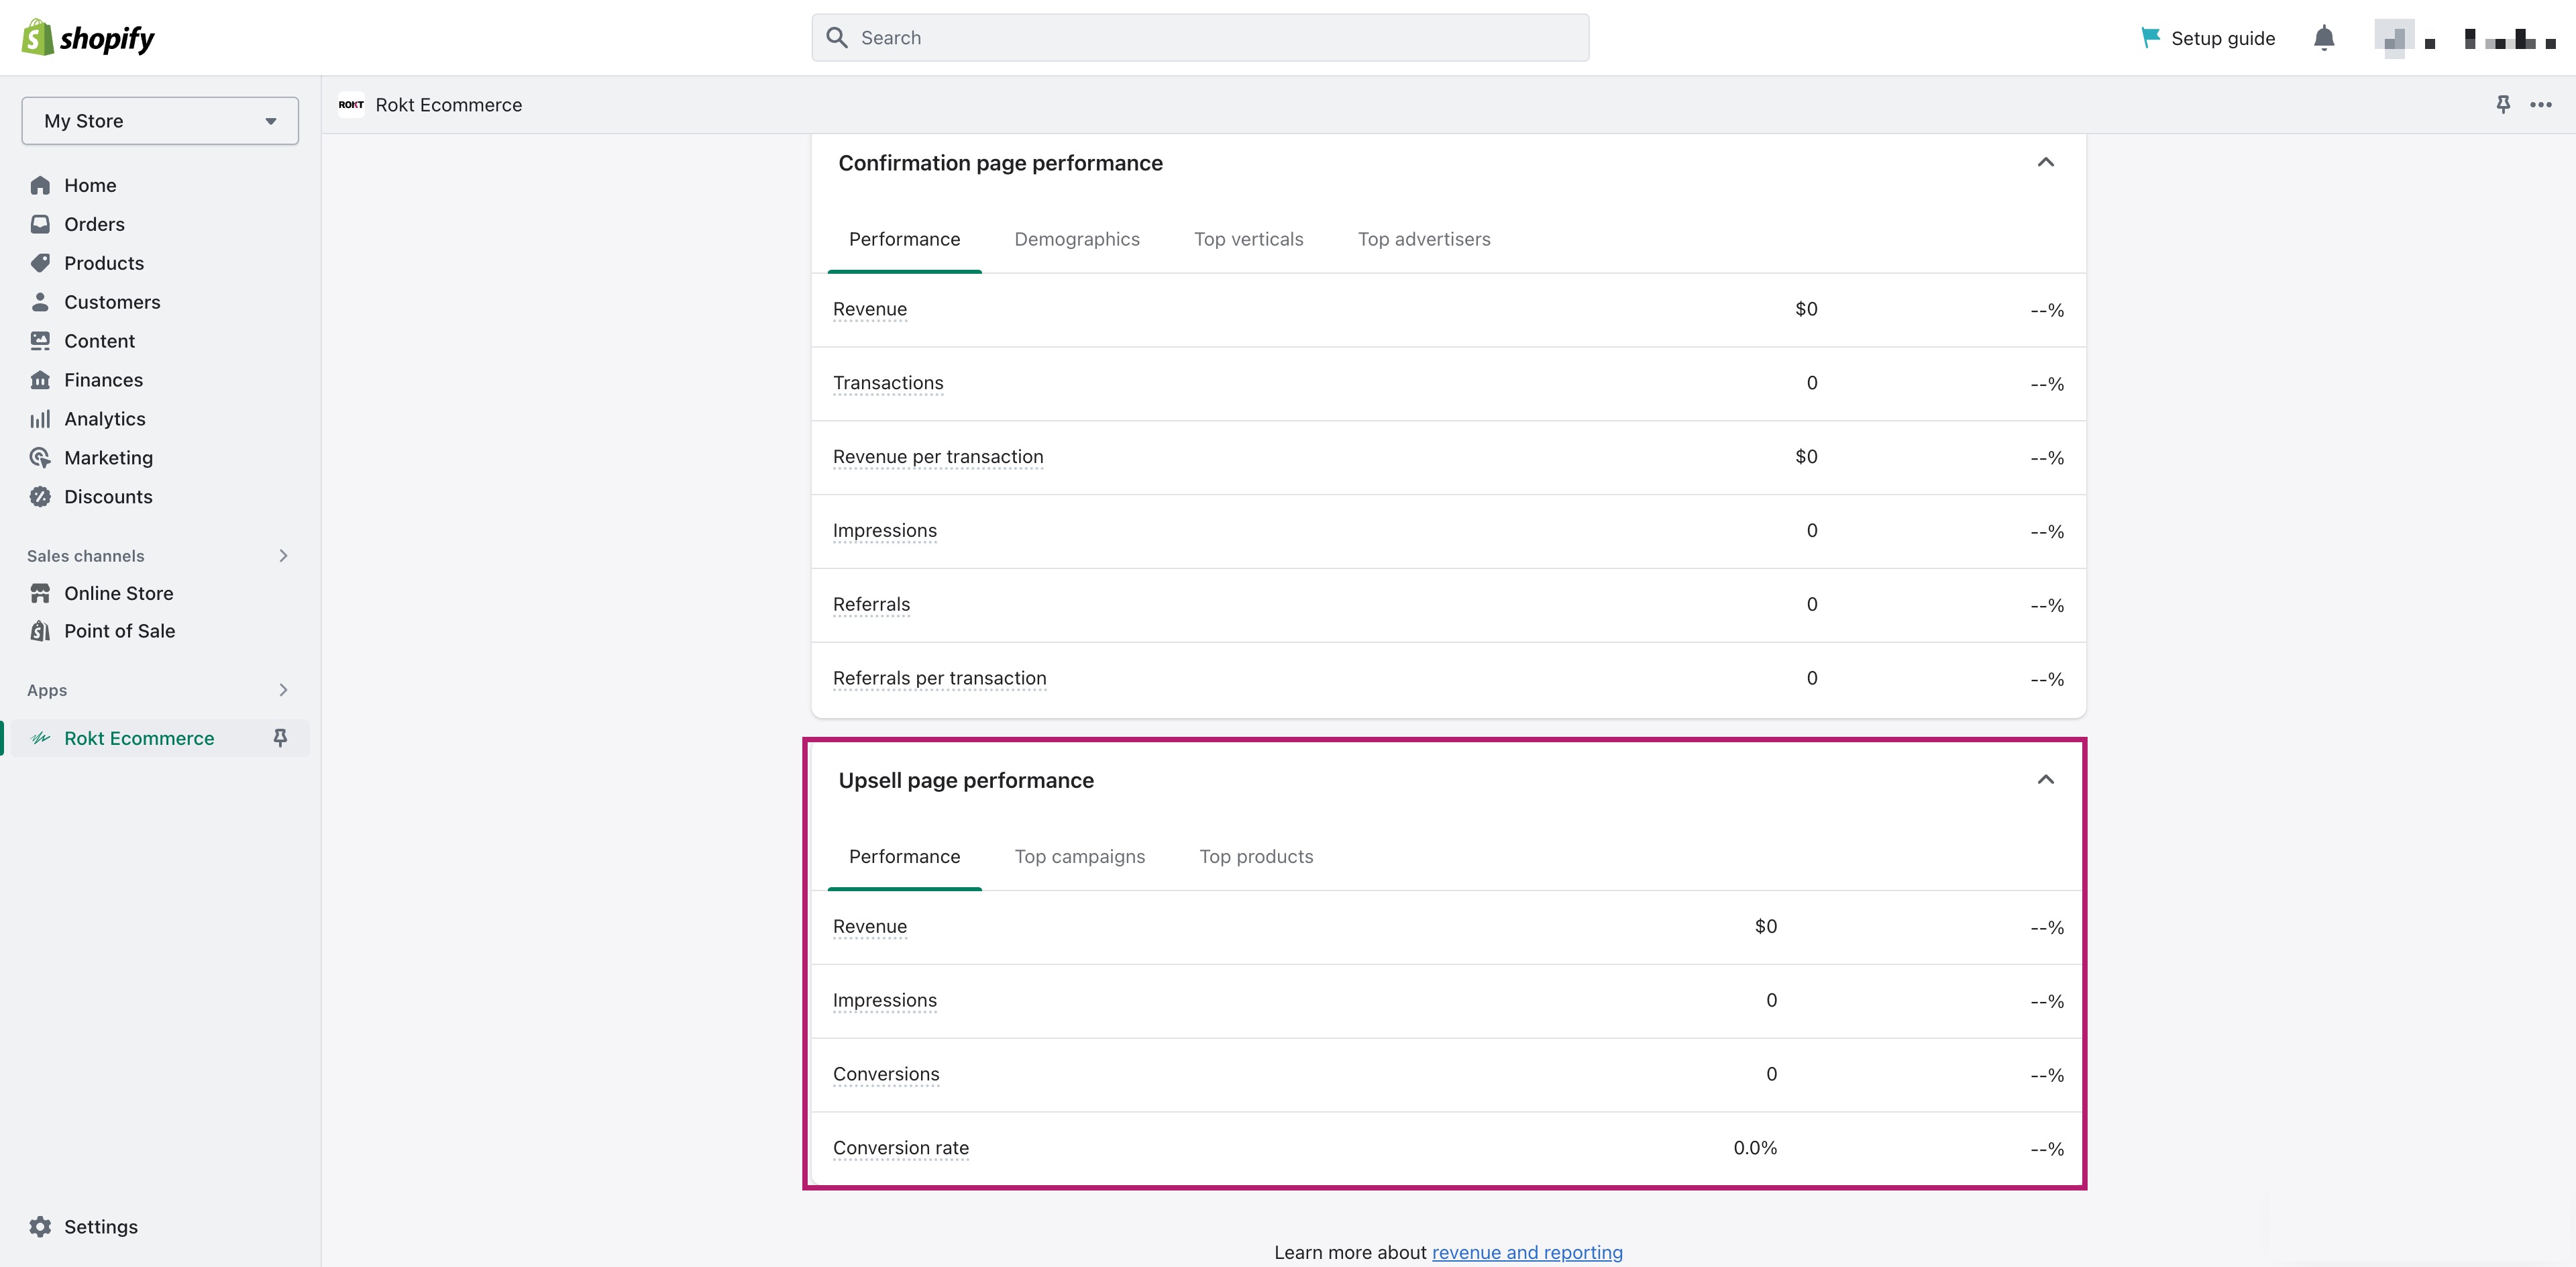This screenshot has width=2576, height=1267.
Task: Click the Rokt logo icon in header
Action: tap(350, 103)
